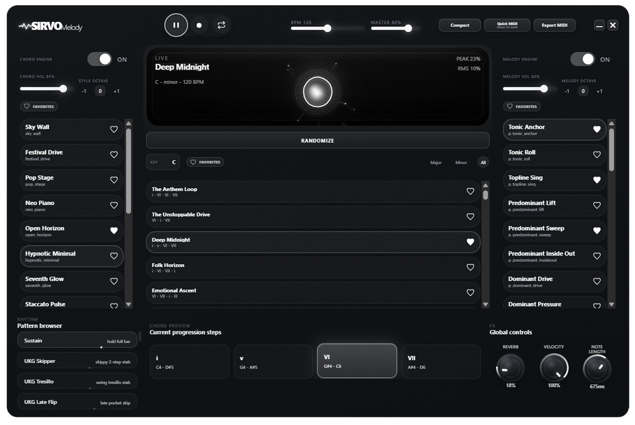Minimize the plugin window
635x425 pixels.
tap(599, 25)
